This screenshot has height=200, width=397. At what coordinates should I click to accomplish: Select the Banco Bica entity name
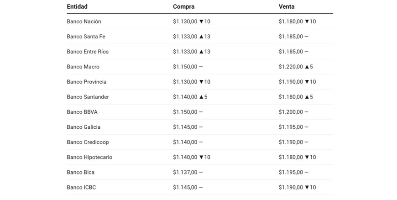(x=81, y=172)
